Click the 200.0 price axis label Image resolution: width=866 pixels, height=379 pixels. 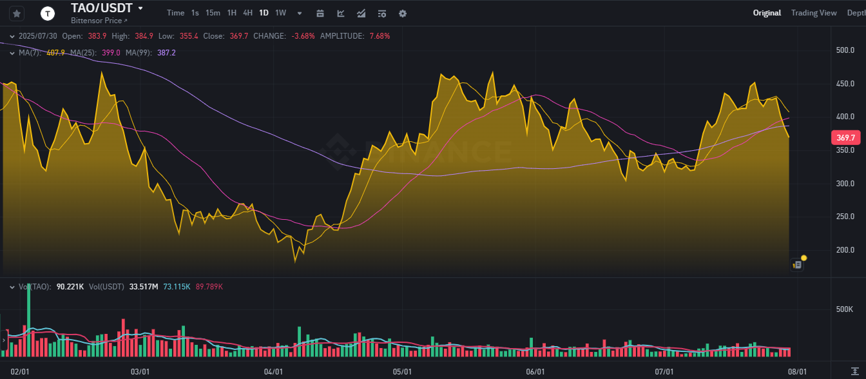click(x=845, y=250)
